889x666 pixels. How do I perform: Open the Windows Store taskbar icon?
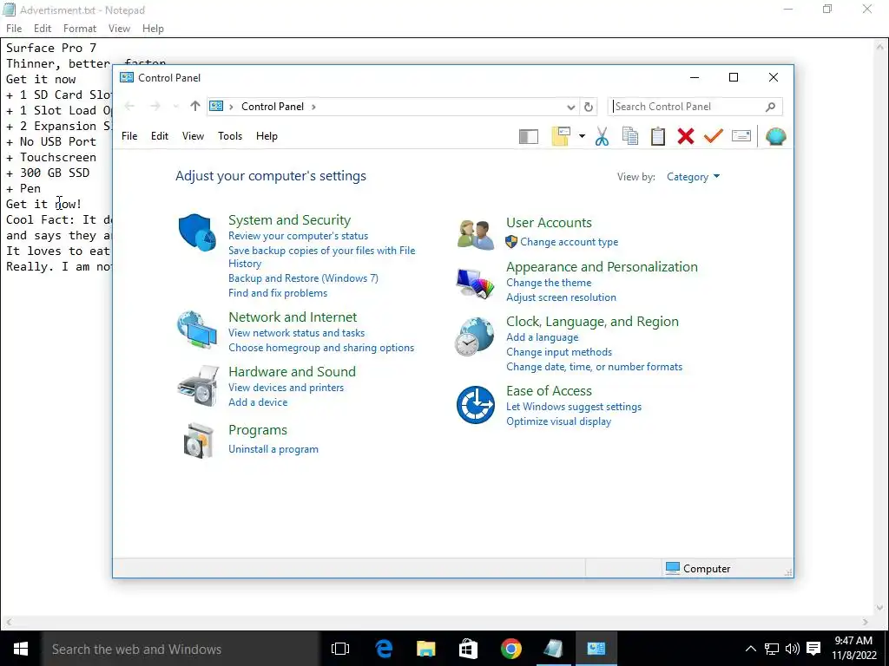468,649
